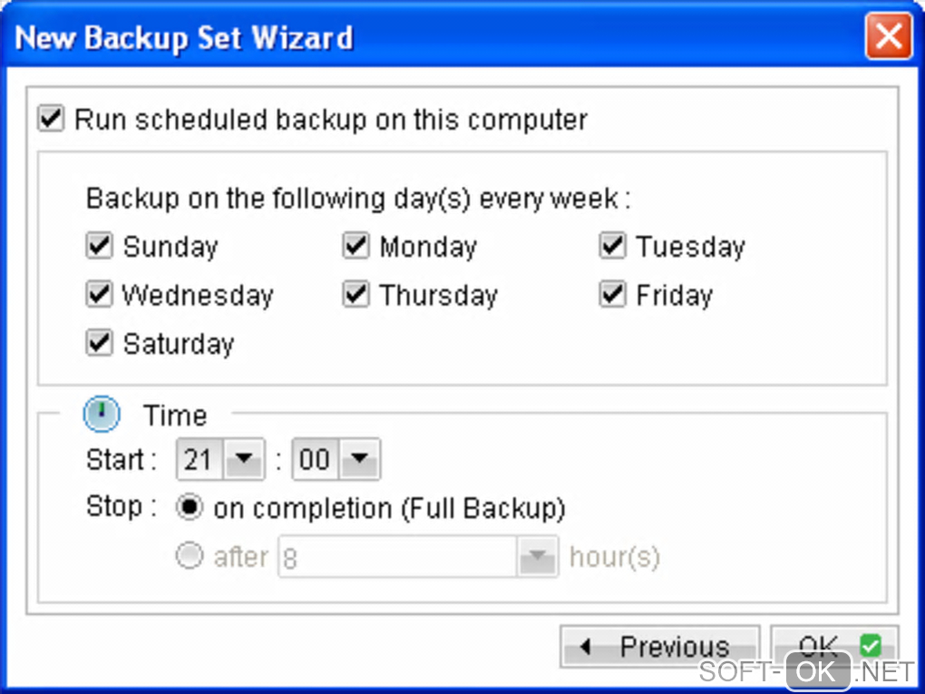Toggle the Sunday checkbox
Screen dimensions: 925x694
coord(99,246)
